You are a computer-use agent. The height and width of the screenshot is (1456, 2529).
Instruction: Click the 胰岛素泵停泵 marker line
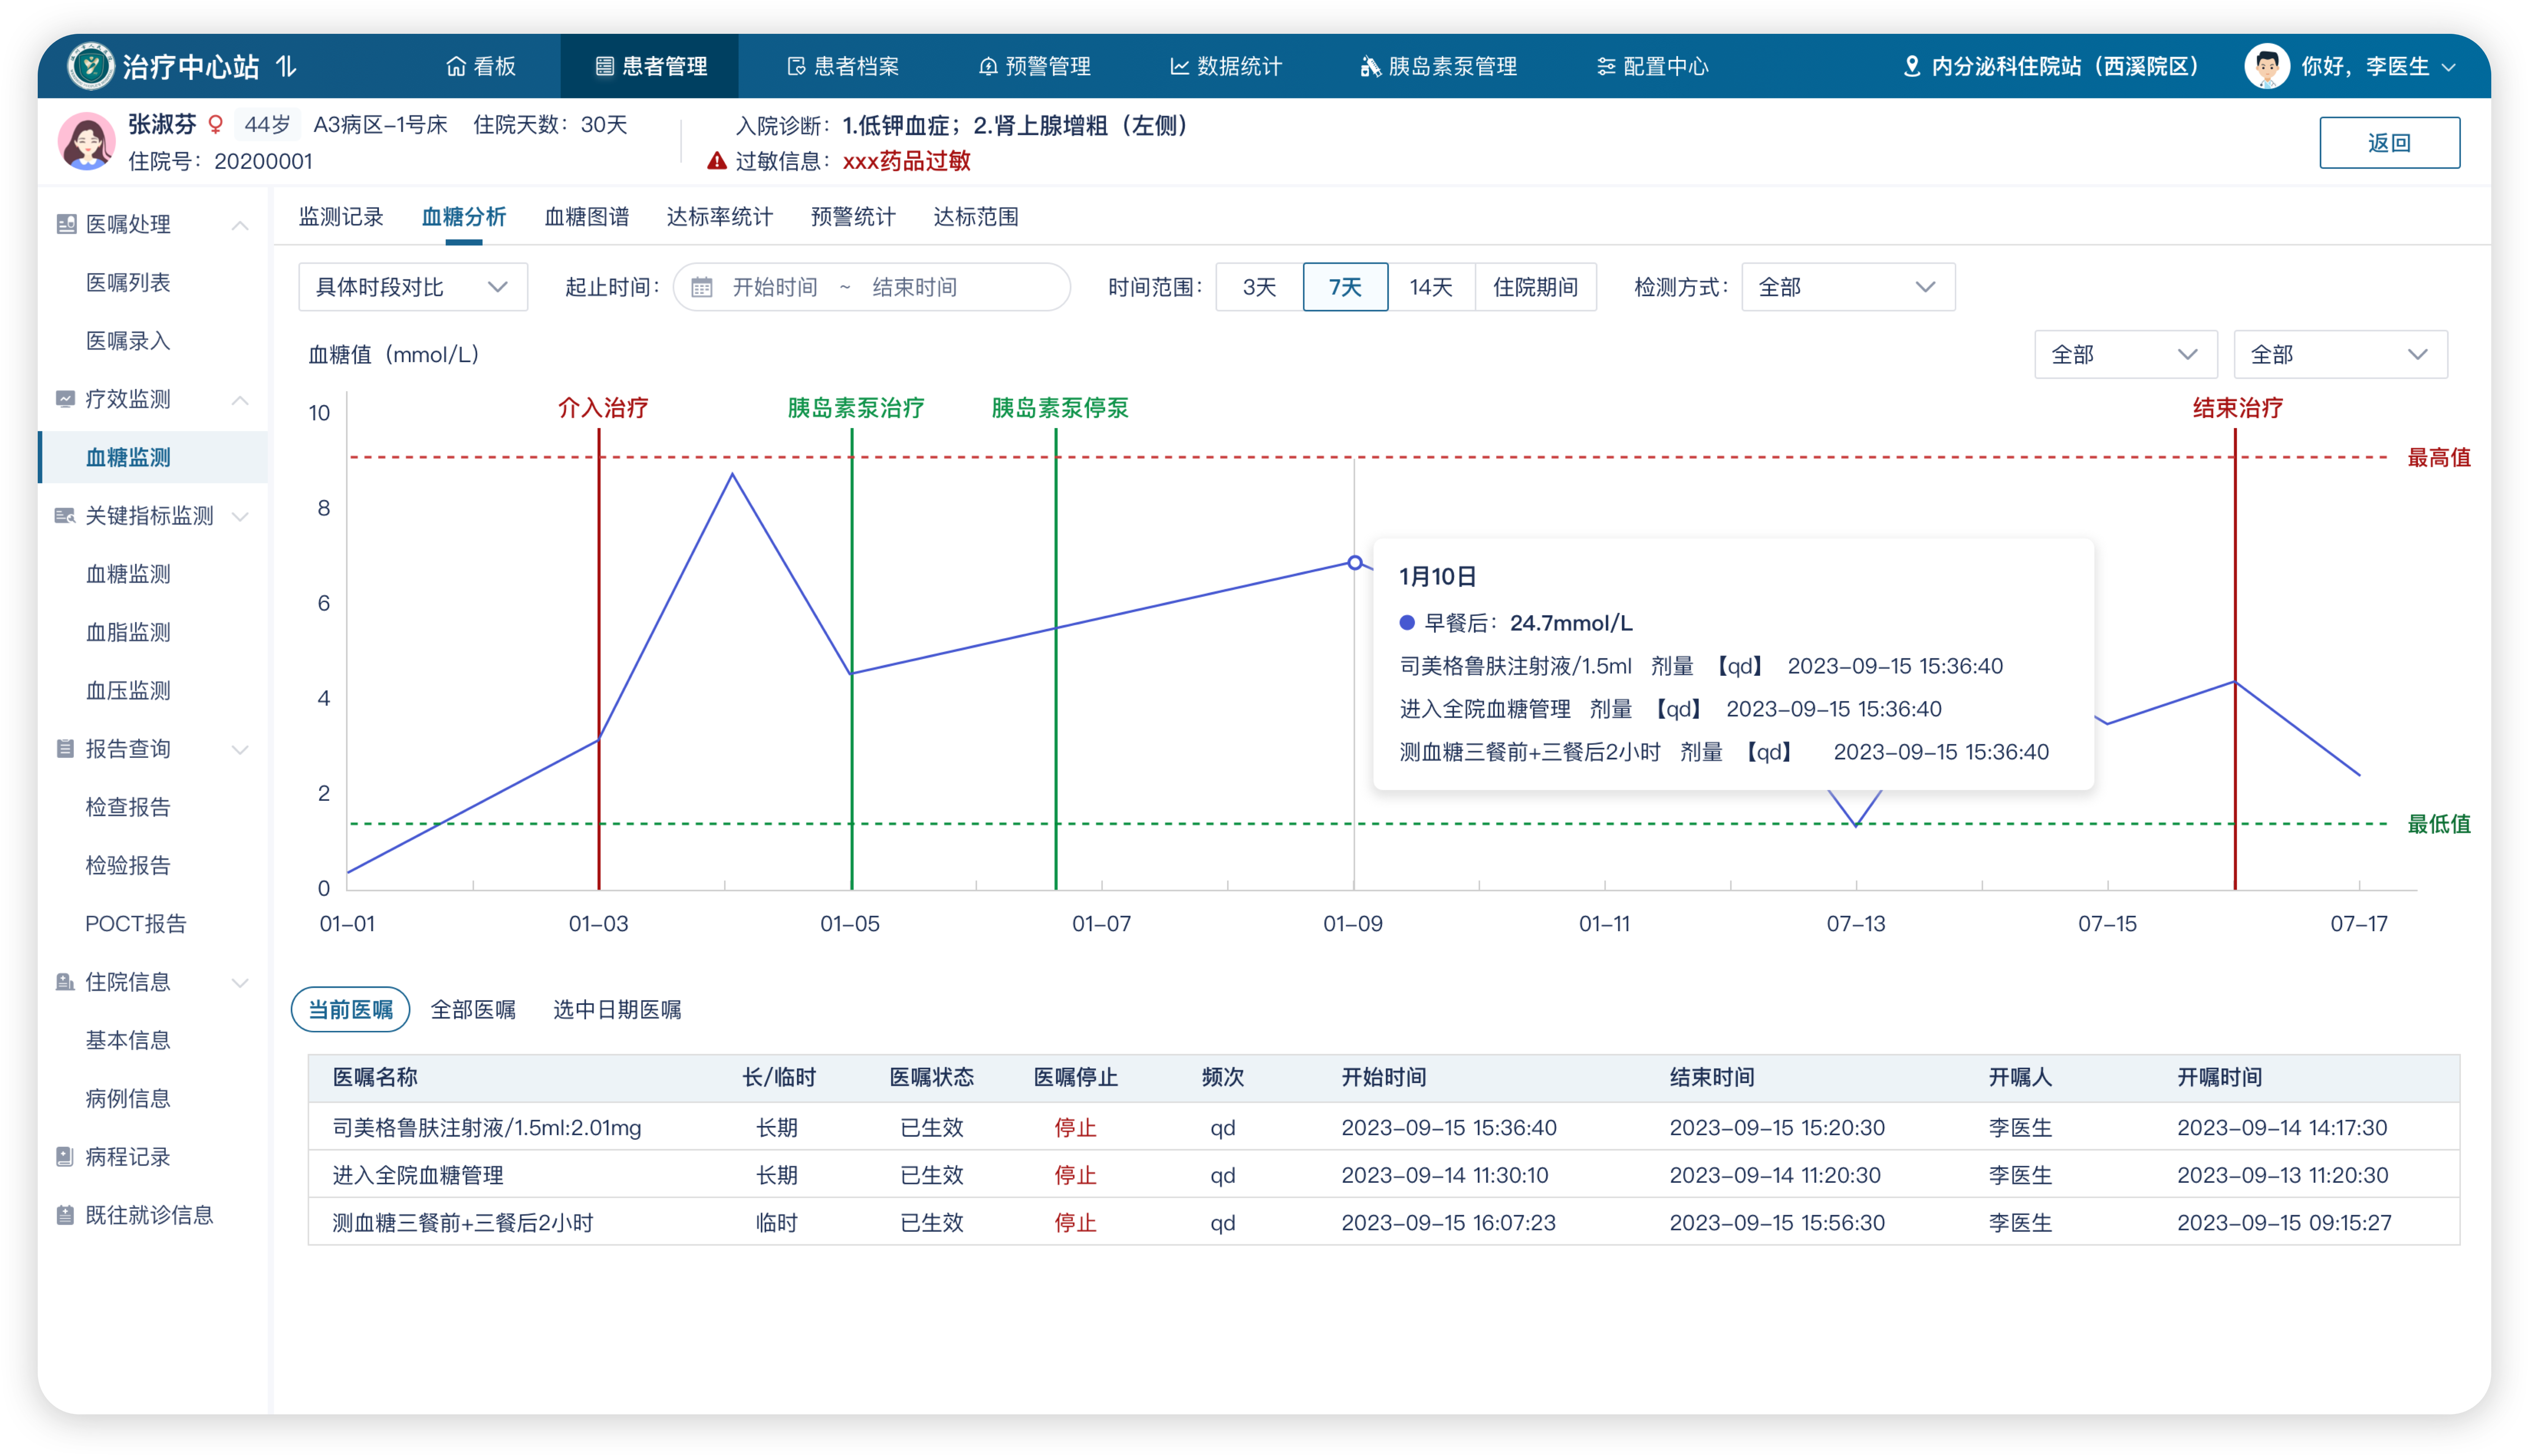[x=1055, y=658]
